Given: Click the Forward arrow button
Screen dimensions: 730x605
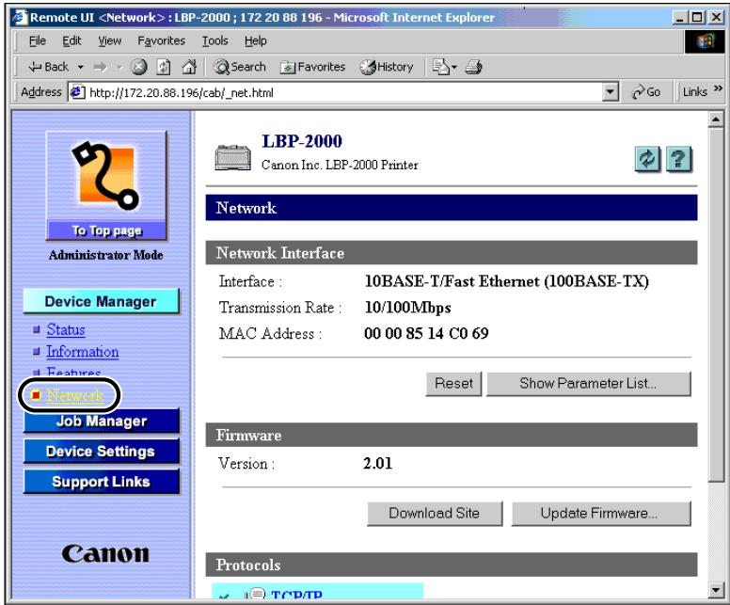Looking at the screenshot, I should (100, 68).
